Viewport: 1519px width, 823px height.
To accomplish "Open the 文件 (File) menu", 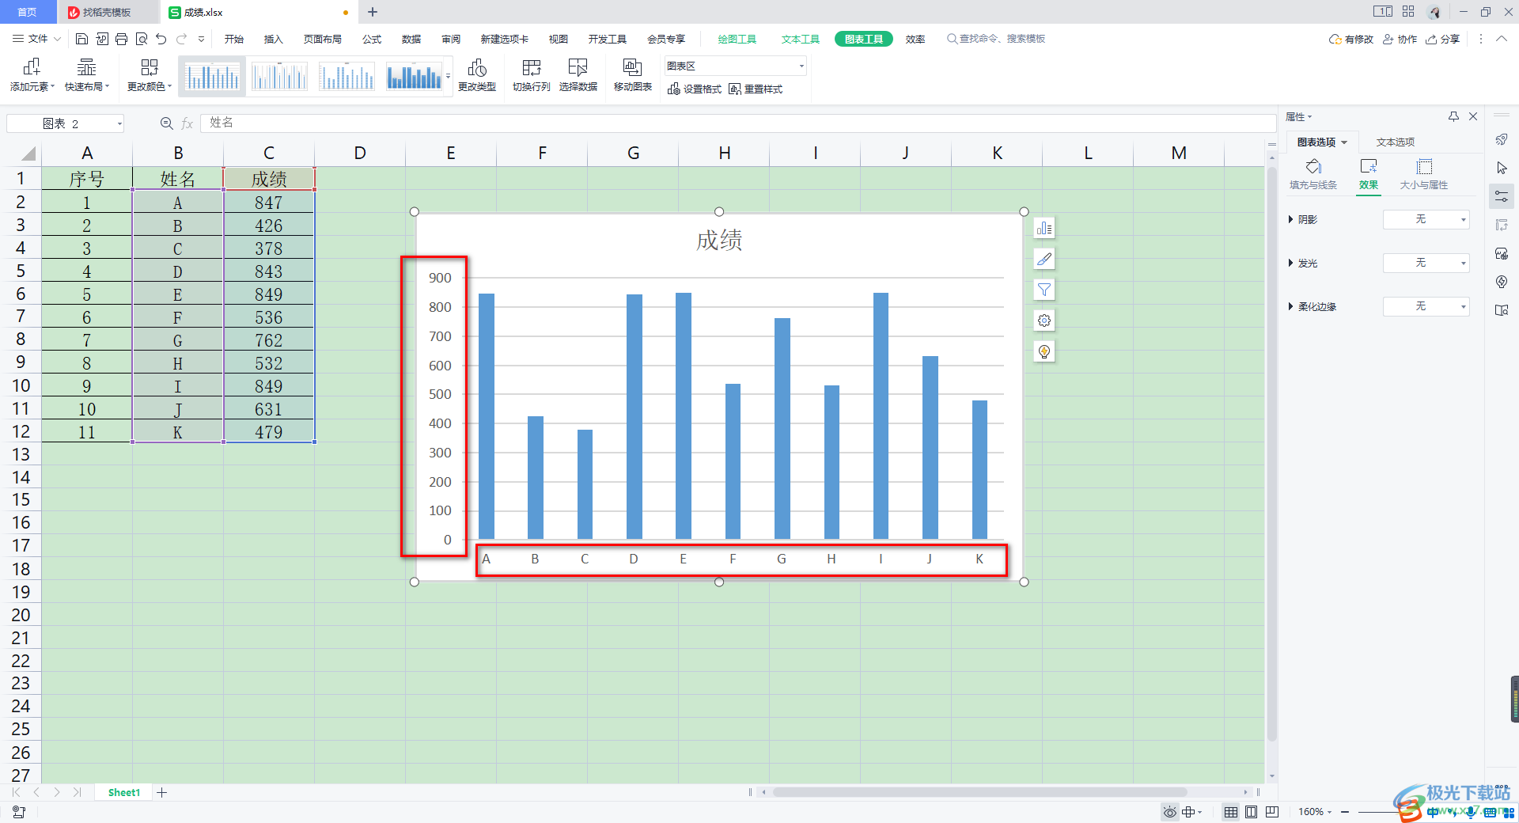I will coord(36,39).
